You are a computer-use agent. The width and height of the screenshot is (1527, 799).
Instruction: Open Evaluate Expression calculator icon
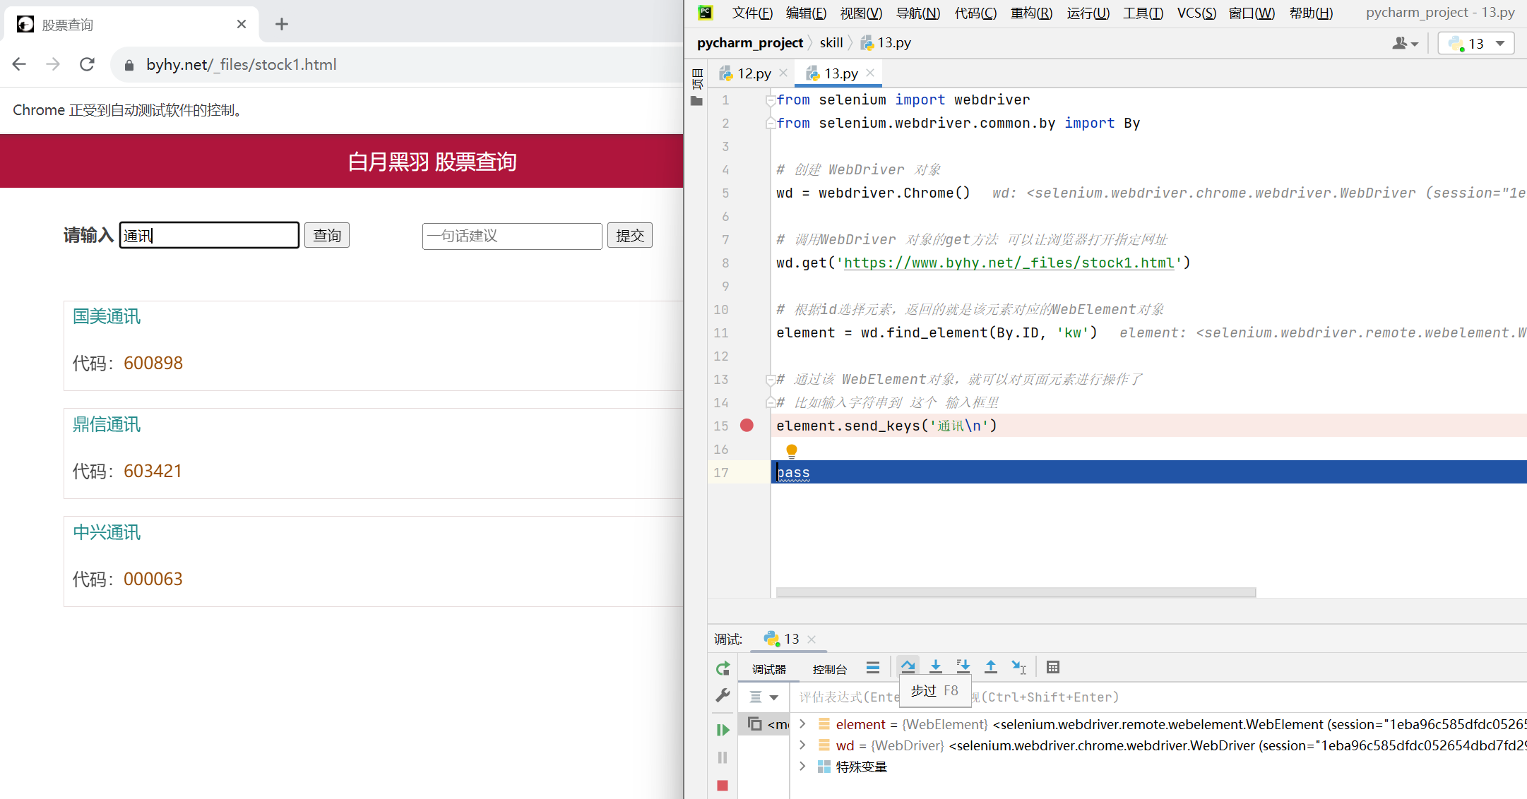[x=1053, y=667]
